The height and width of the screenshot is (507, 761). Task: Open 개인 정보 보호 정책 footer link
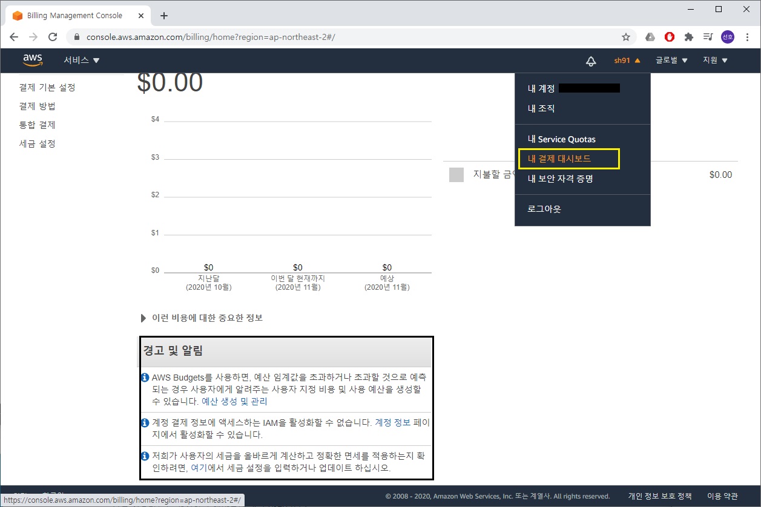(x=660, y=496)
